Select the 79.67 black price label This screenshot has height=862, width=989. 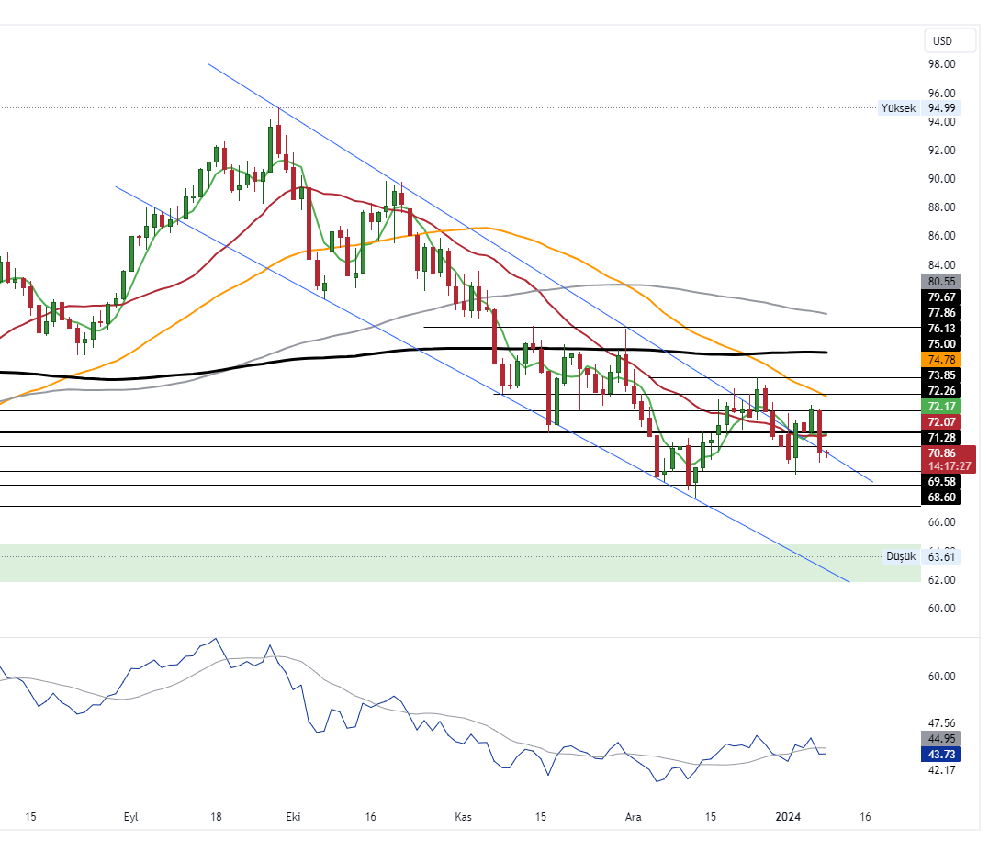[x=943, y=297]
